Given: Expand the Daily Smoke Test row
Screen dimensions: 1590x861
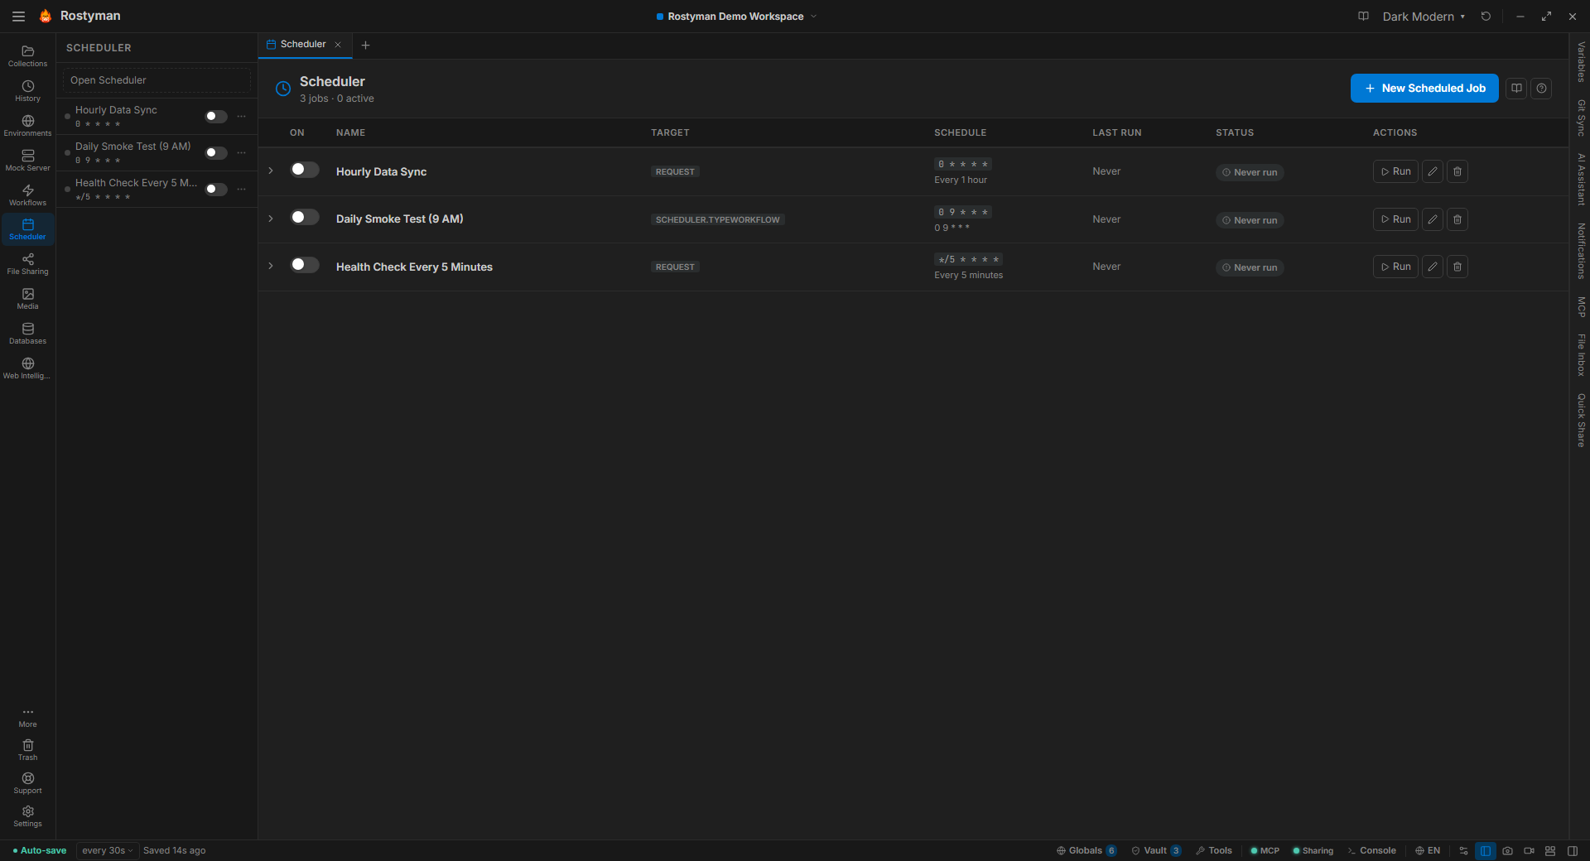Looking at the screenshot, I should (271, 219).
